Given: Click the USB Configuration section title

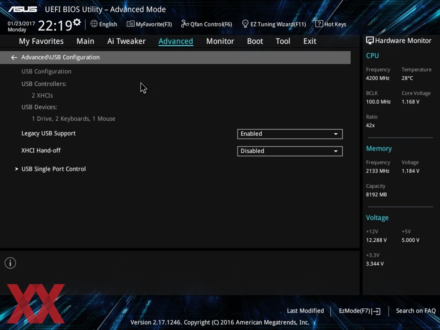Looking at the screenshot, I should coord(46,71).
